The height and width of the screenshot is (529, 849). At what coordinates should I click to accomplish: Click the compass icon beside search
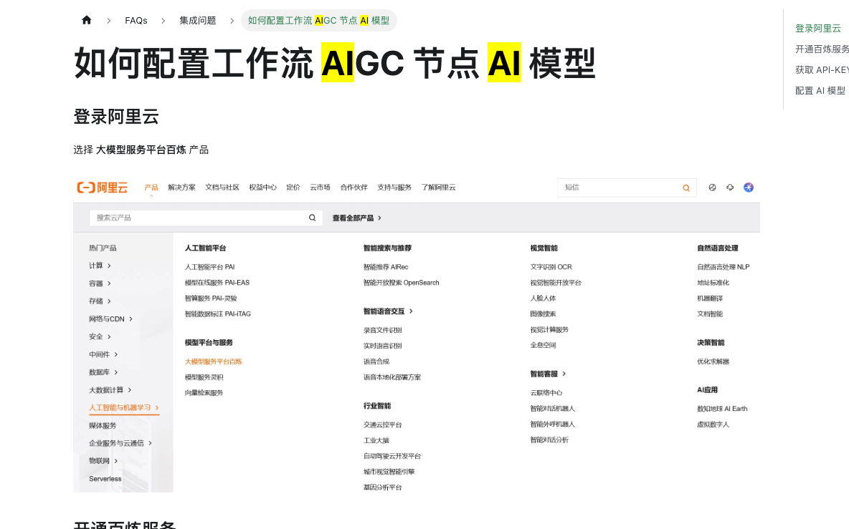(712, 188)
